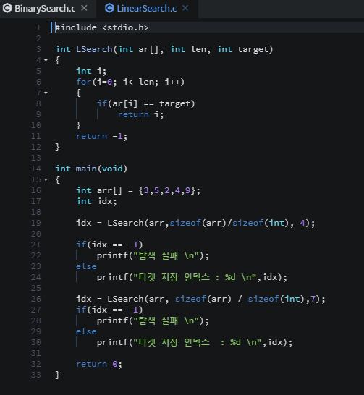Click the LSearch call on line 19
The height and width of the screenshot is (395, 364).
click(x=211, y=223)
